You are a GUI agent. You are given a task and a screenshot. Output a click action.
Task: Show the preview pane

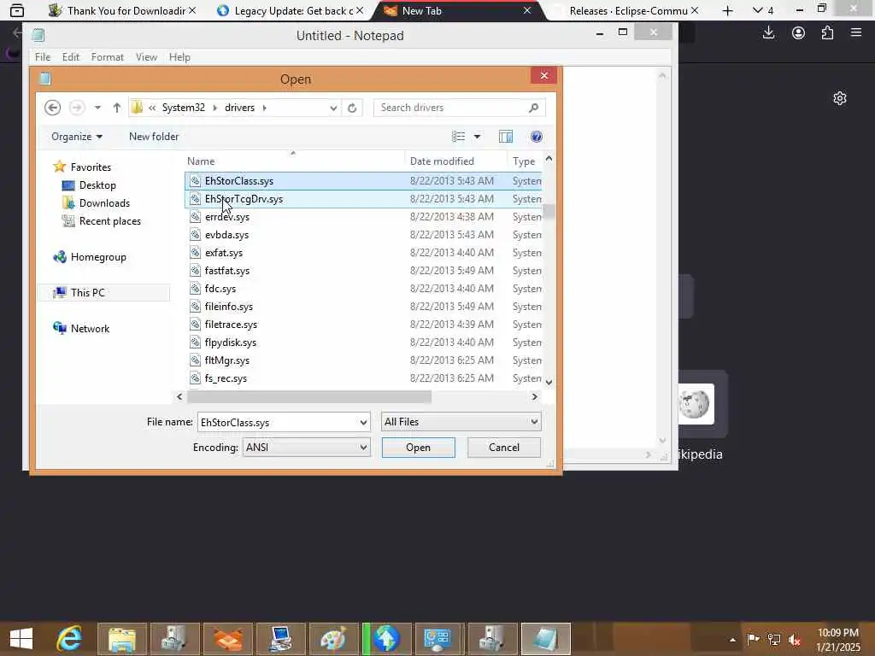click(x=506, y=137)
